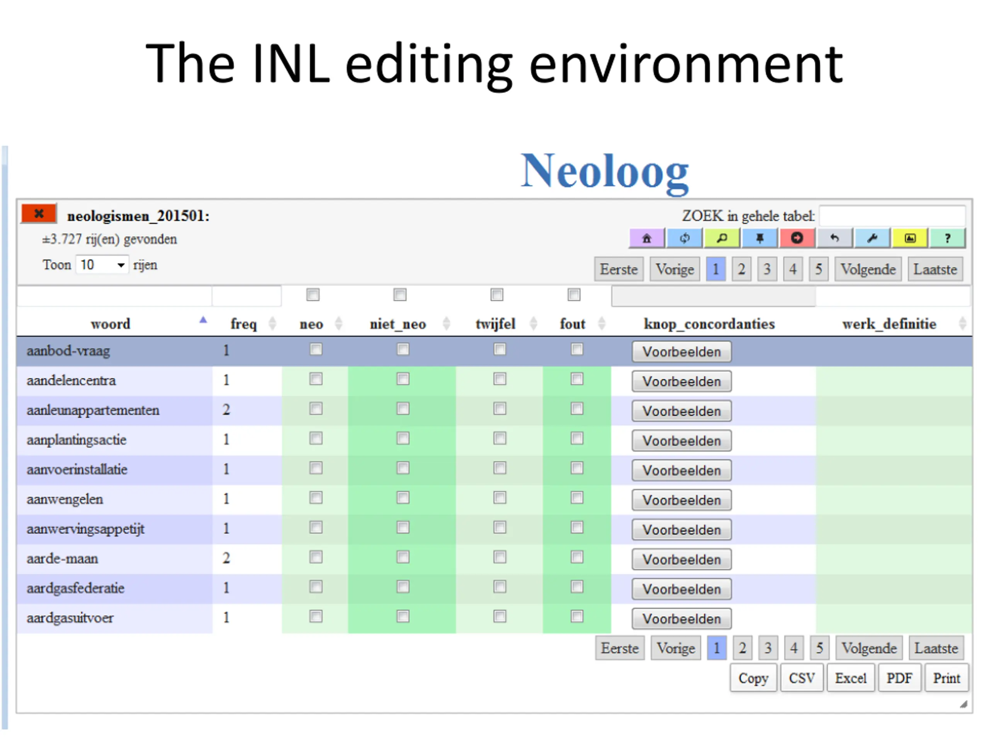This screenshot has height=741, width=989.
Task: Click the green question mark help icon
Action: [x=947, y=238]
